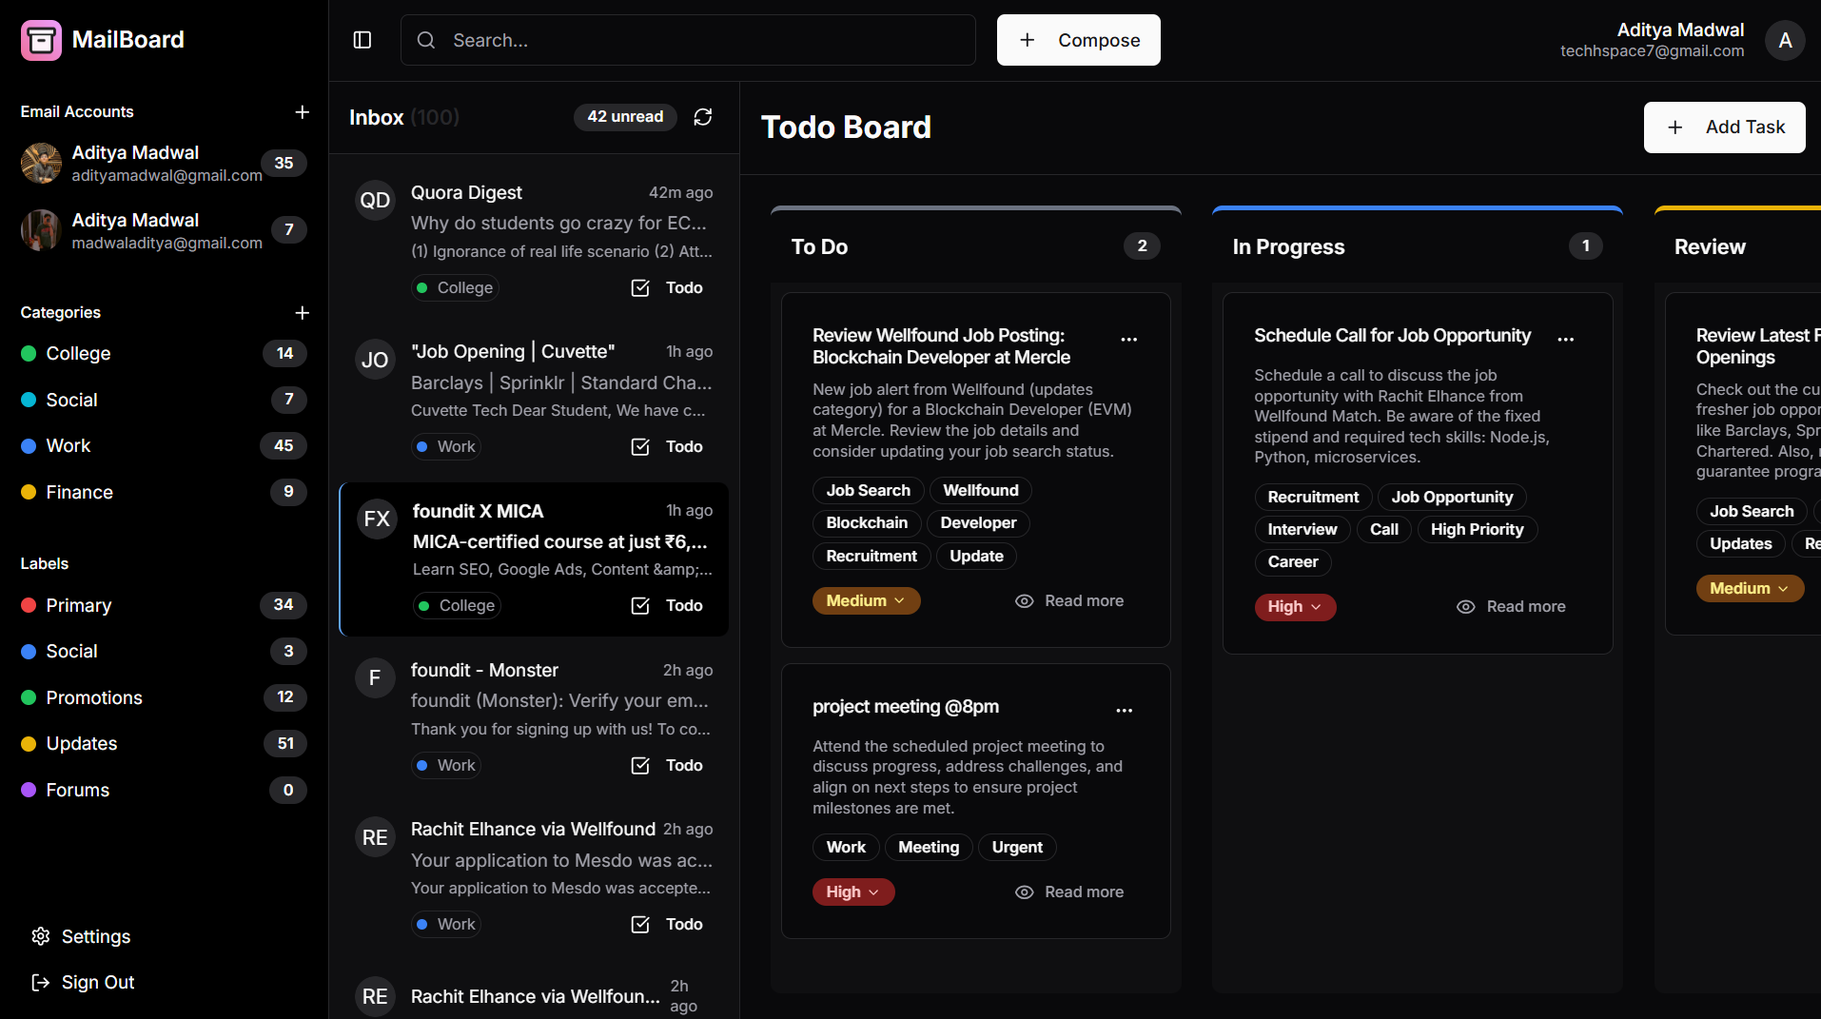The image size is (1821, 1019).
Task: Select adityamadwal@gmail.com account avatar
Action: 41,163
